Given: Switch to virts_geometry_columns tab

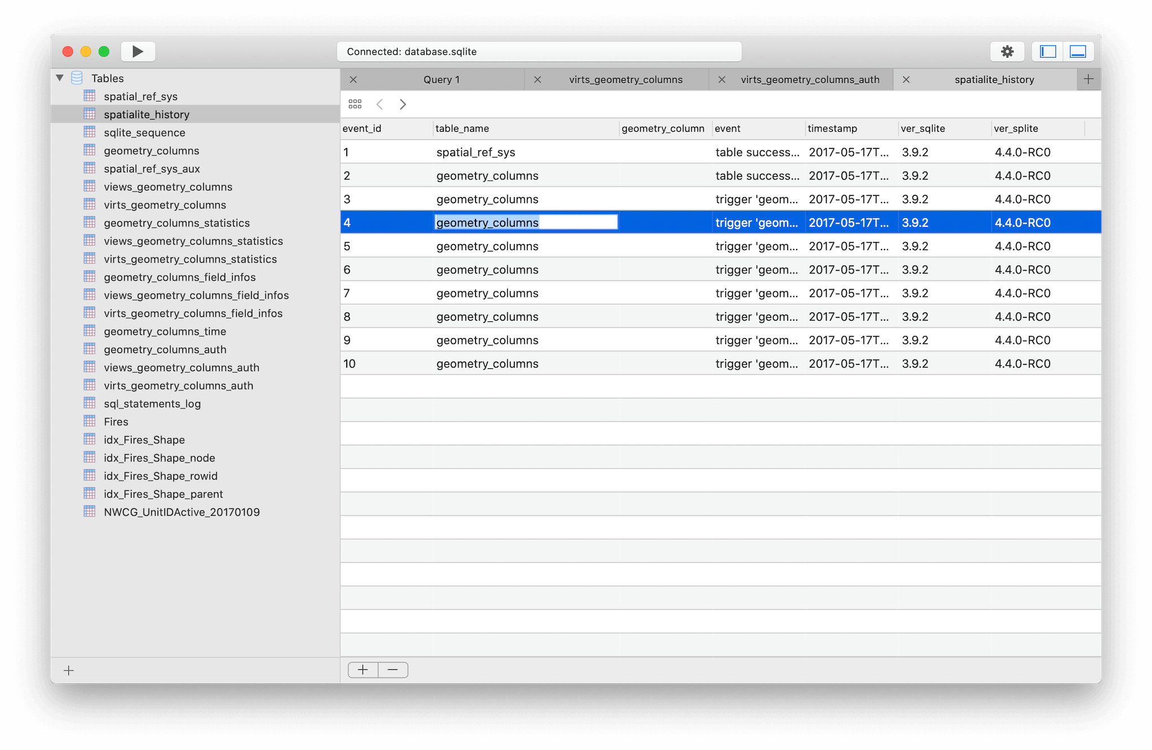Looking at the screenshot, I should (625, 80).
